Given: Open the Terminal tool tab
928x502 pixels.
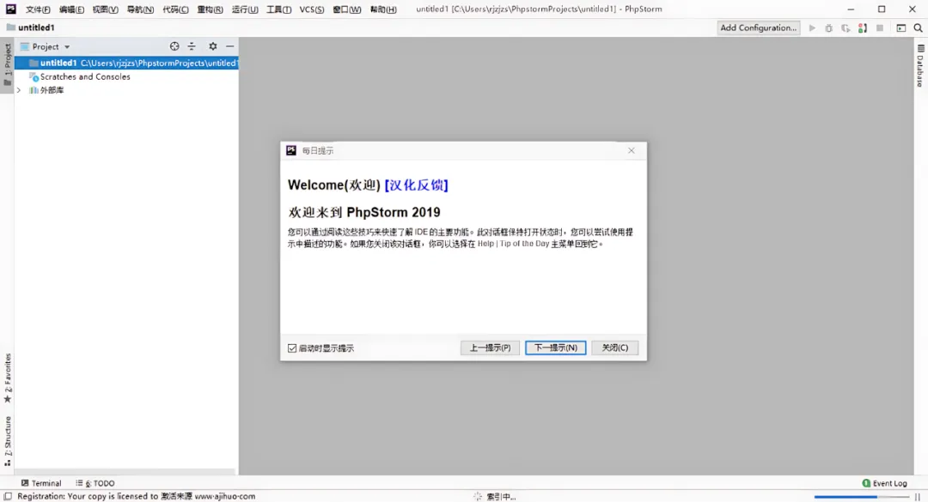Looking at the screenshot, I should click(41, 483).
